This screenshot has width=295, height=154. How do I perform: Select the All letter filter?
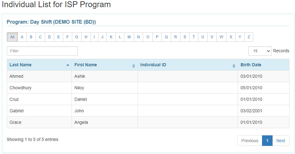tap(12, 37)
